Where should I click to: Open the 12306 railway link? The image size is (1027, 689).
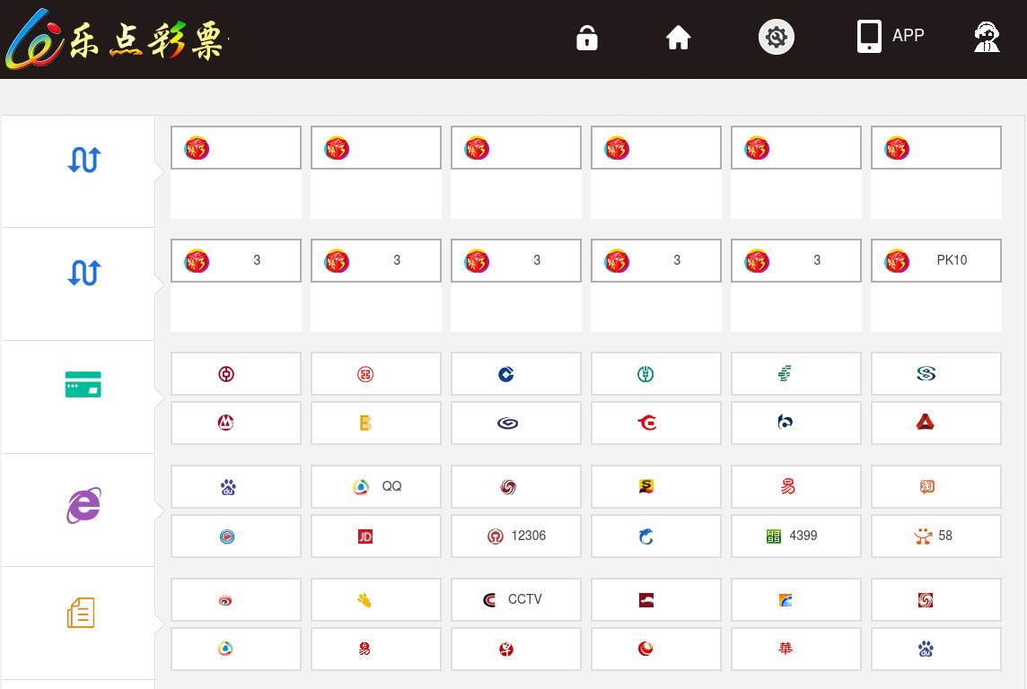[x=516, y=536]
